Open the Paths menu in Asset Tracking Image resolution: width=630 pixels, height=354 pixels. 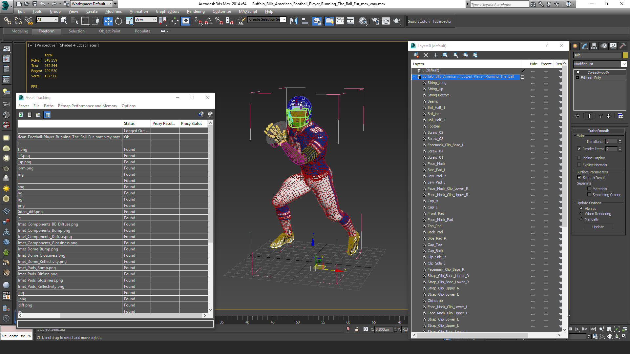coord(49,106)
